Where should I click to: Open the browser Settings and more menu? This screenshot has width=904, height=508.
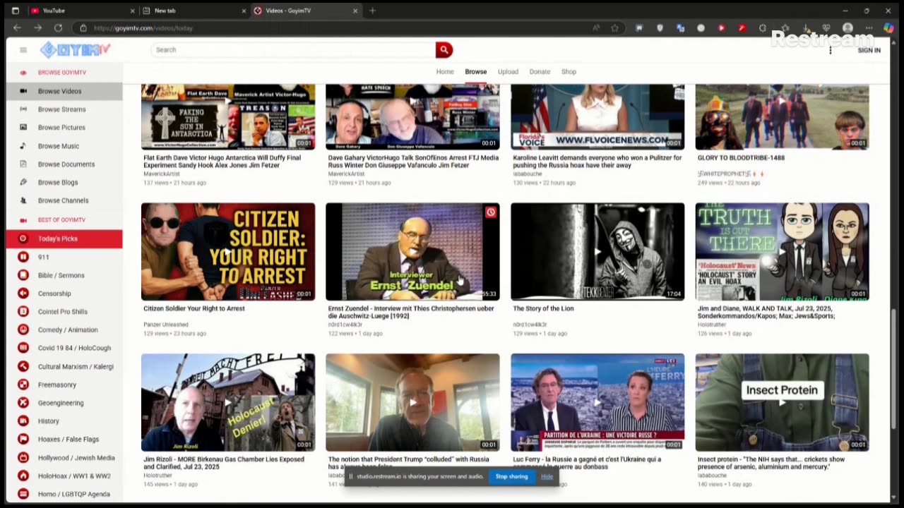tap(869, 28)
